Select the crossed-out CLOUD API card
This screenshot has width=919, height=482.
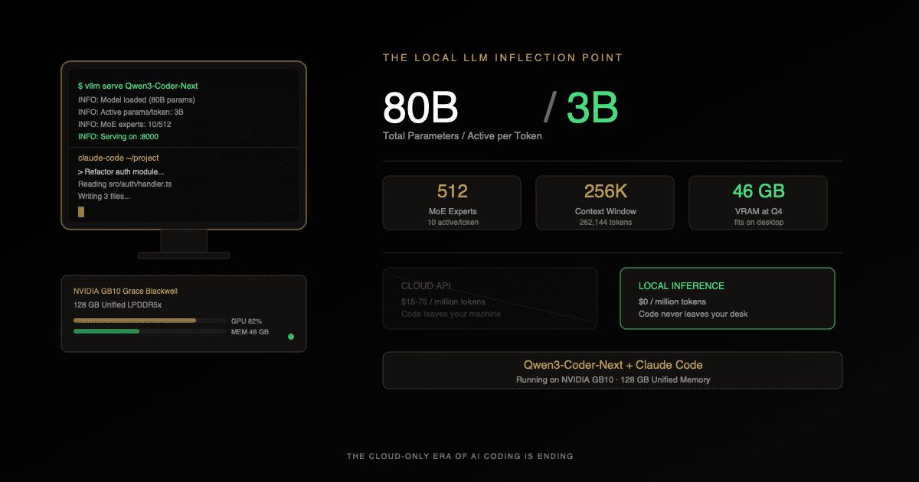pos(490,298)
